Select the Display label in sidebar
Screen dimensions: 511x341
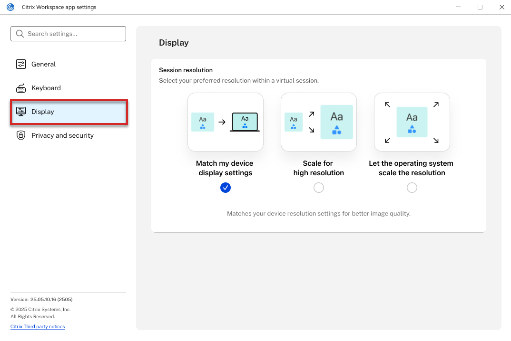tap(43, 112)
